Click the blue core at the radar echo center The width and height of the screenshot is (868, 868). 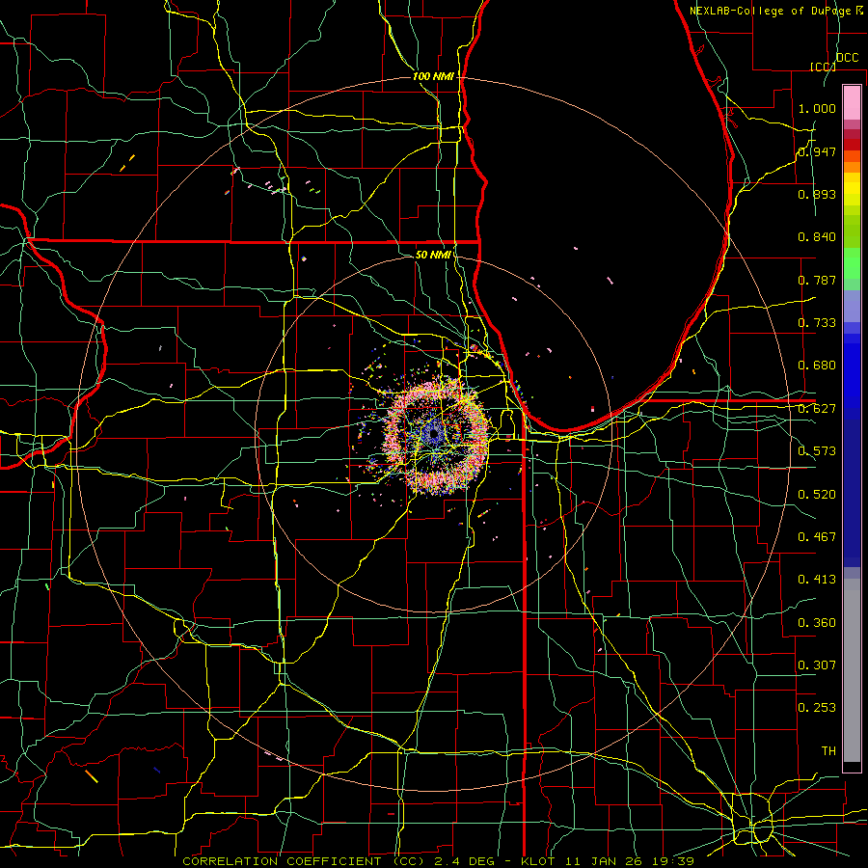pyautogui.click(x=433, y=435)
